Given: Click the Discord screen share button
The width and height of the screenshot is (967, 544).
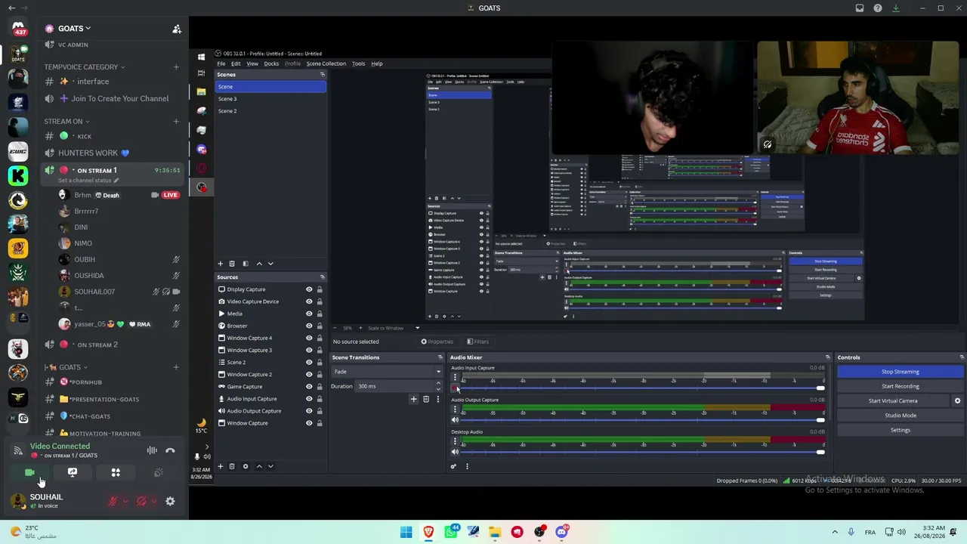Looking at the screenshot, I should (73, 472).
